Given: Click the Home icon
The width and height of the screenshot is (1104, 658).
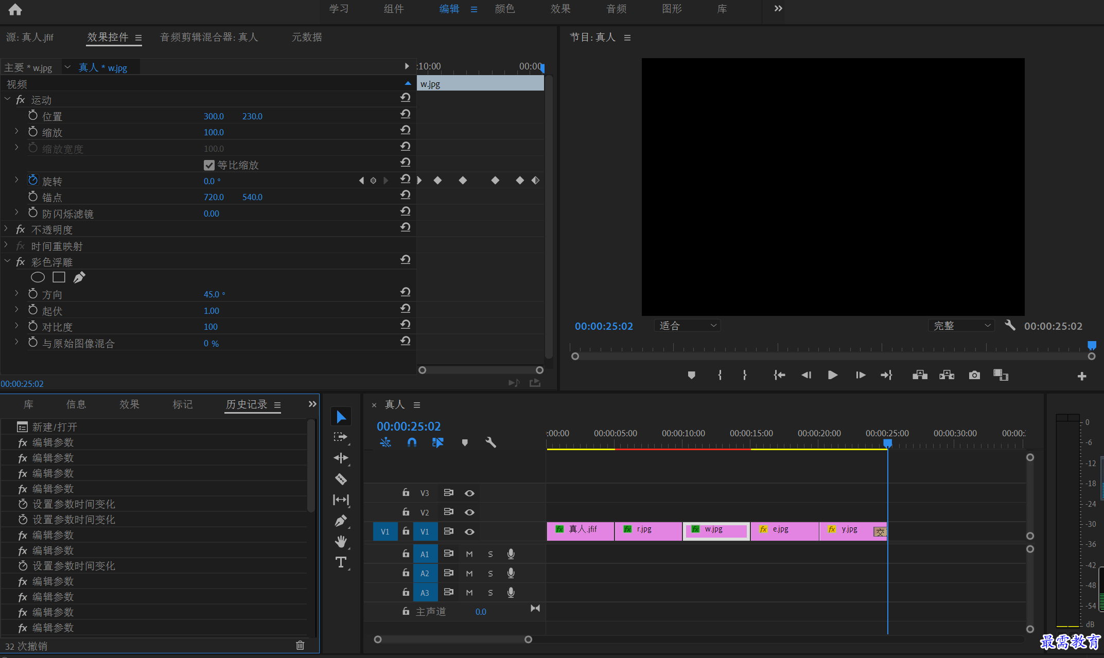Looking at the screenshot, I should (x=15, y=9).
